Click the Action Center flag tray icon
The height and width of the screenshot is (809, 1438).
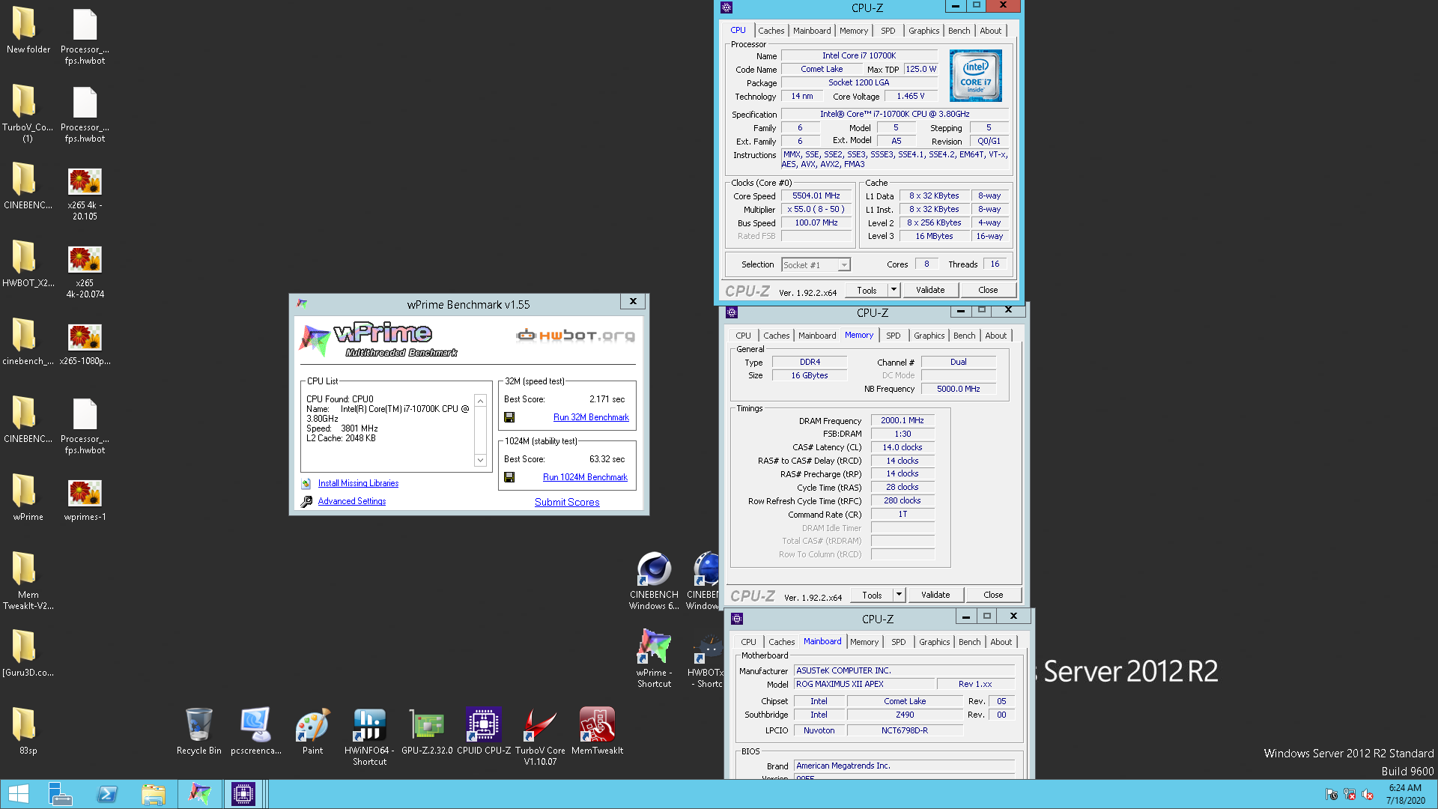[1331, 794]
